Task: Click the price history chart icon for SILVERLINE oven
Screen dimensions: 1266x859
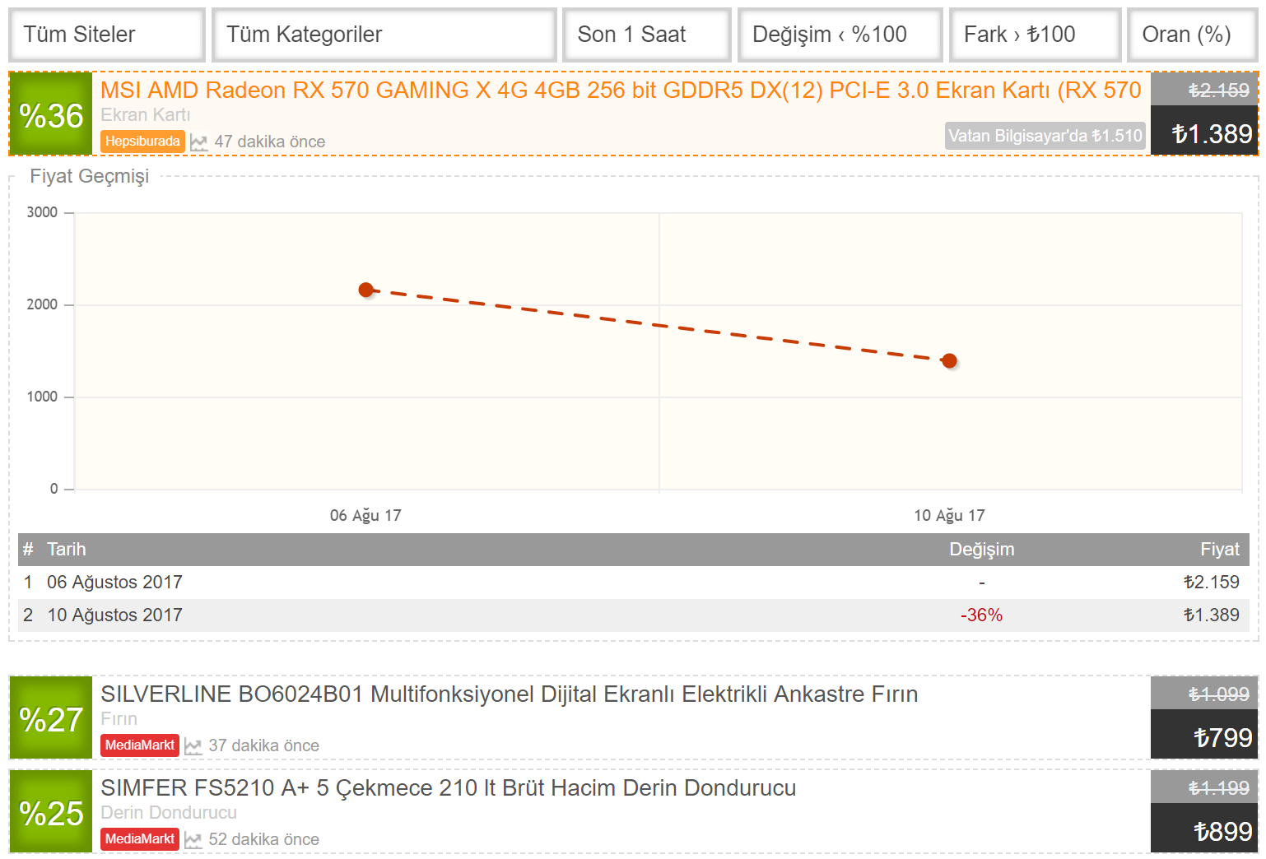Action: coord(193,746)
